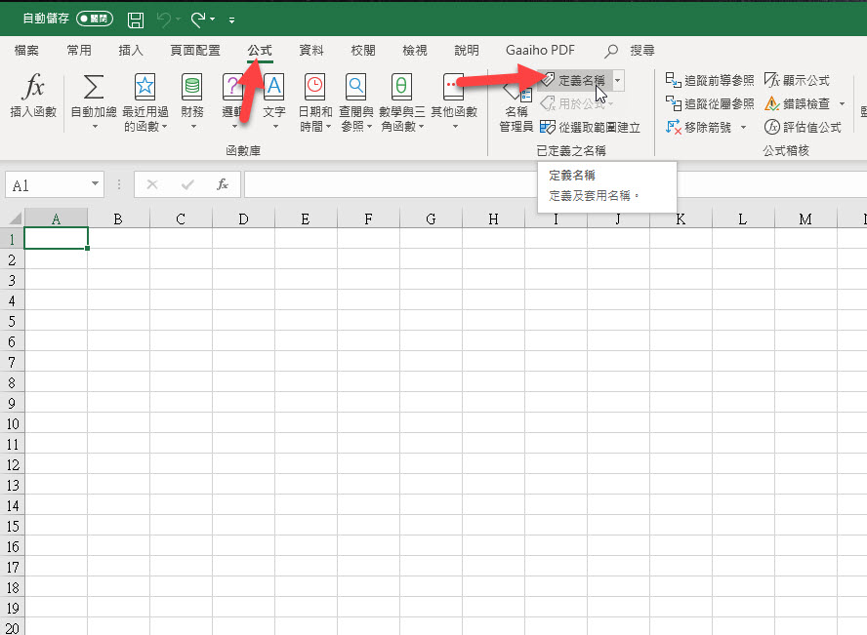Select row 5 header
The height and width of the screenshot is (635, 867).
tap(12, 321)
